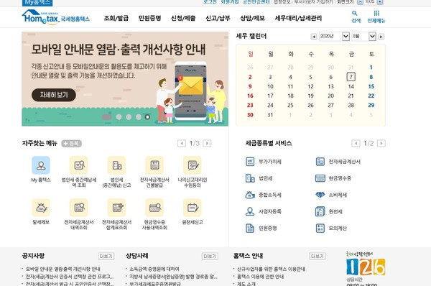This screenshot has height=286, width=431.
Task: Open the 상담/제보 menu
Action: [252, 18]
